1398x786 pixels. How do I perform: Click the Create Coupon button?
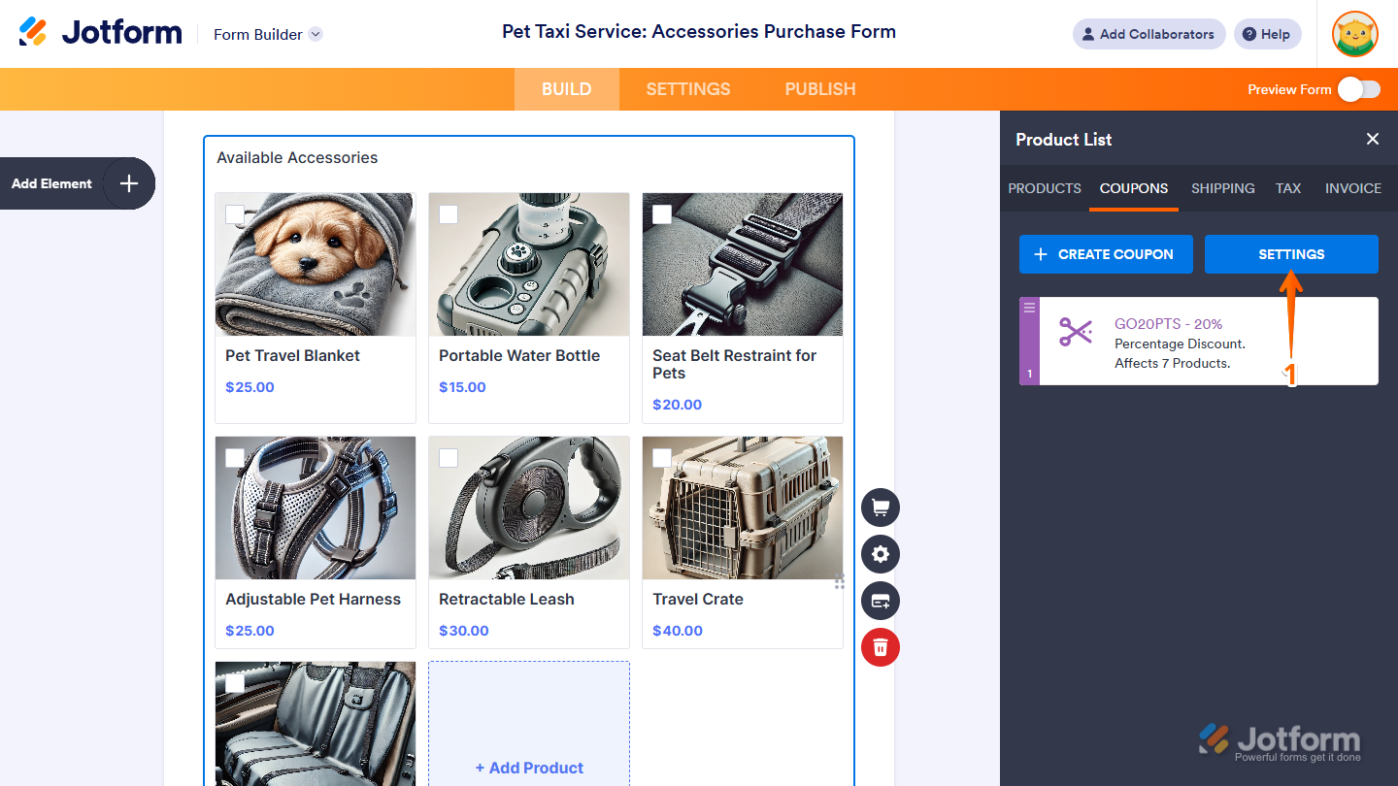click(1106, 254)
